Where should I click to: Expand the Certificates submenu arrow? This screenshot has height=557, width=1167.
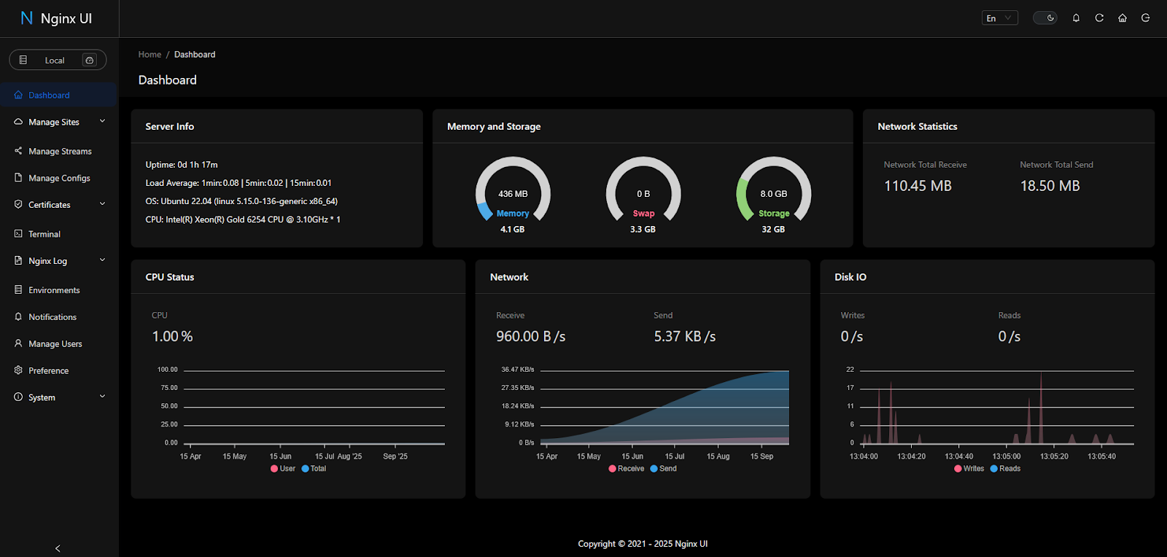(x=102, y=204)
